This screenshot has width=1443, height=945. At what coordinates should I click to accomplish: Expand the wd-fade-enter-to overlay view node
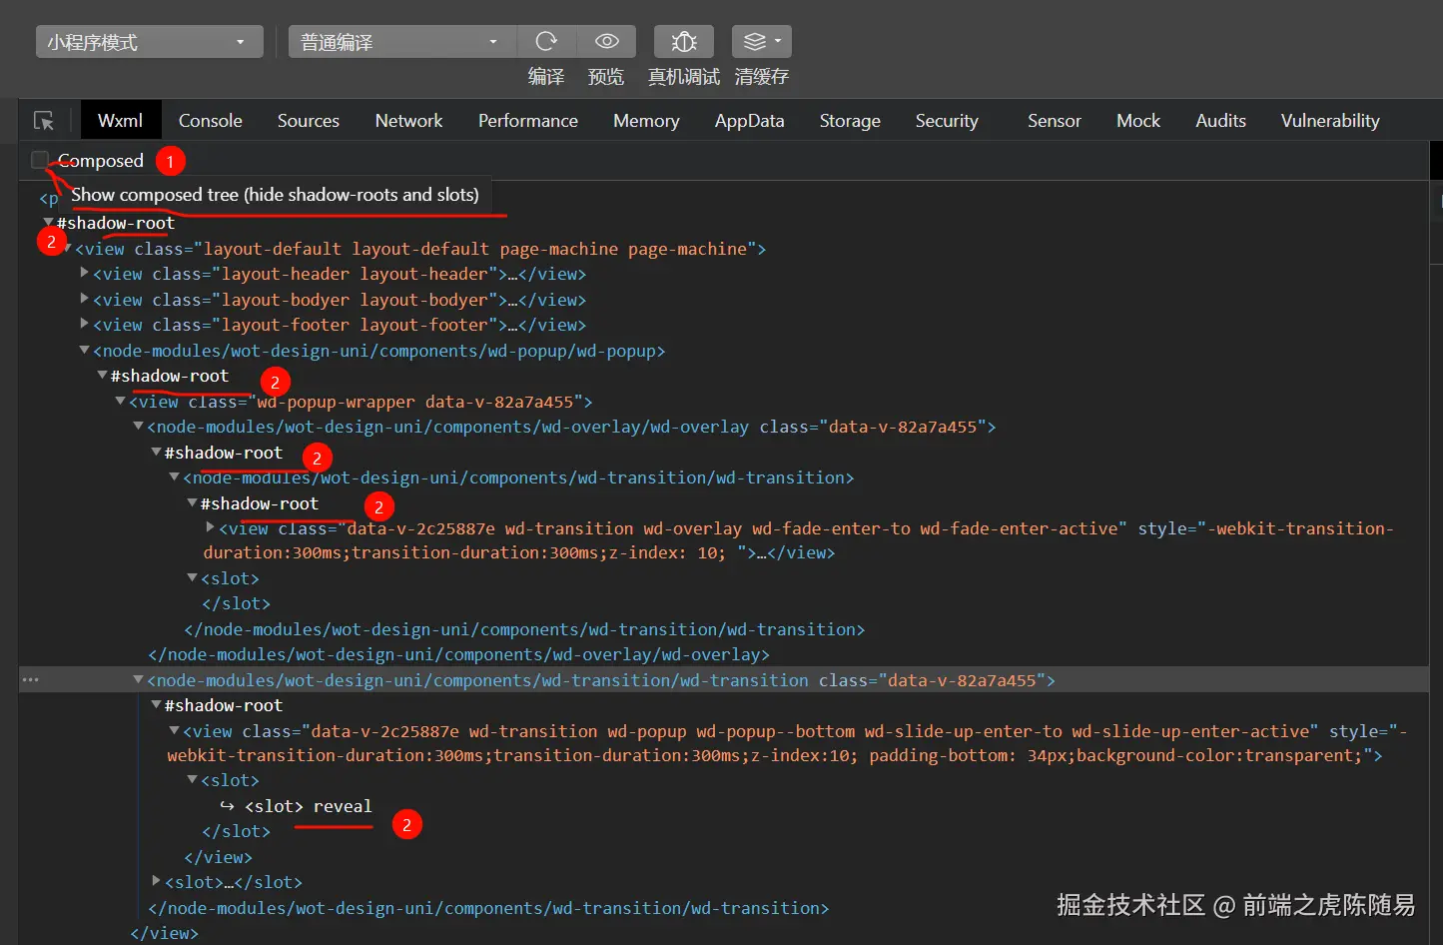coord(211,526)
